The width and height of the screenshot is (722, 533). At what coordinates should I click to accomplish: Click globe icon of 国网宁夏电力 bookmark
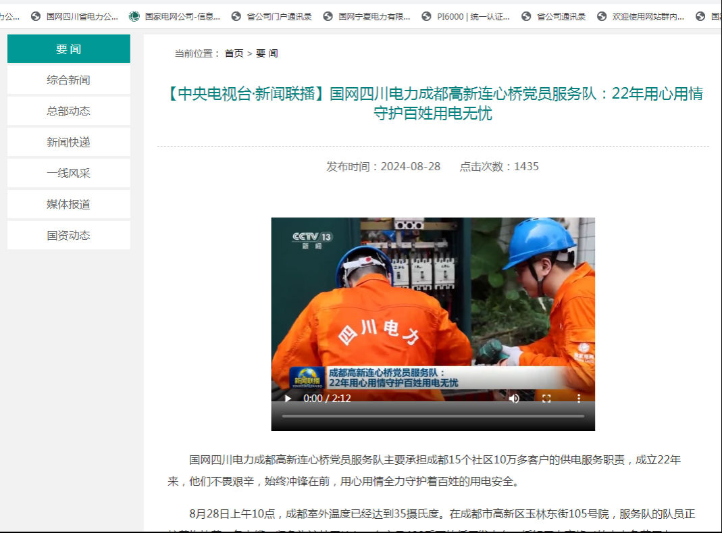(x=328, y=17)
